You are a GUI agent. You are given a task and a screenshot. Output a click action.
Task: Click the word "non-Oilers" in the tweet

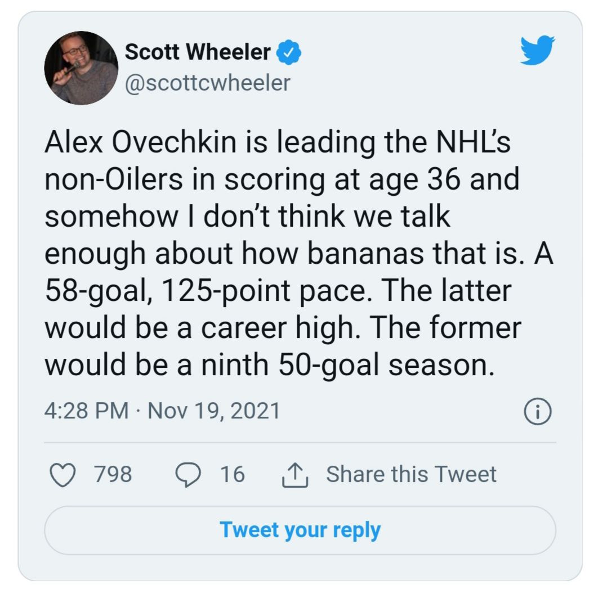click(x=105, y=180)
